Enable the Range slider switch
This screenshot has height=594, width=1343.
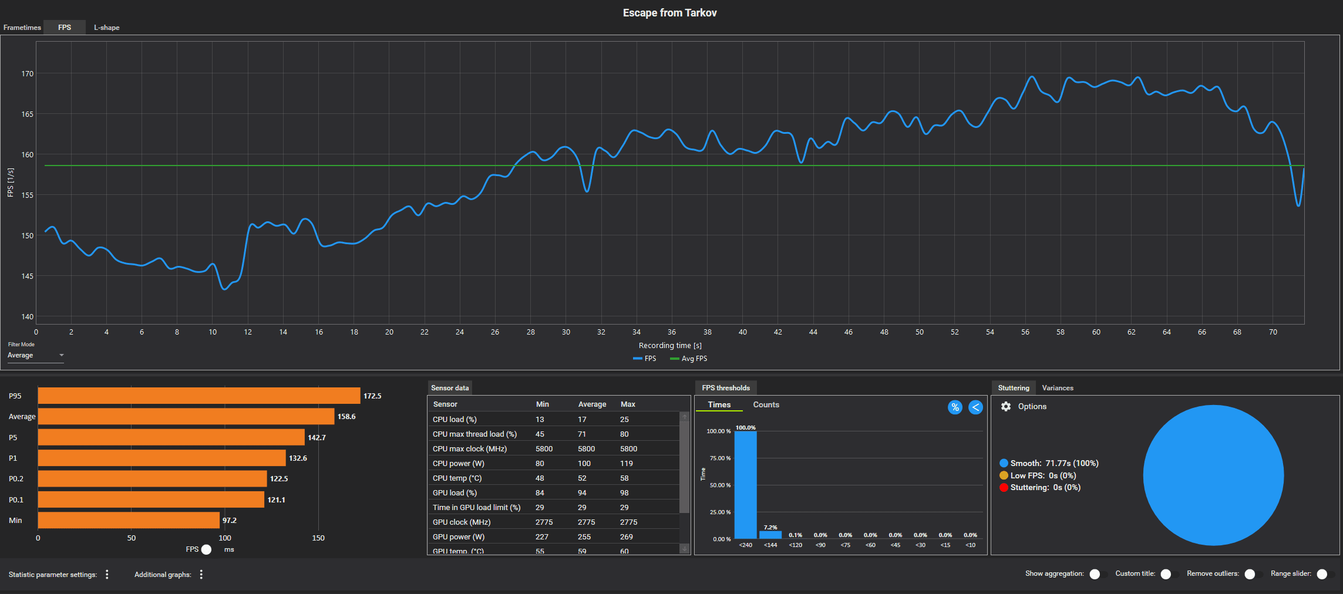[1325, 574]
